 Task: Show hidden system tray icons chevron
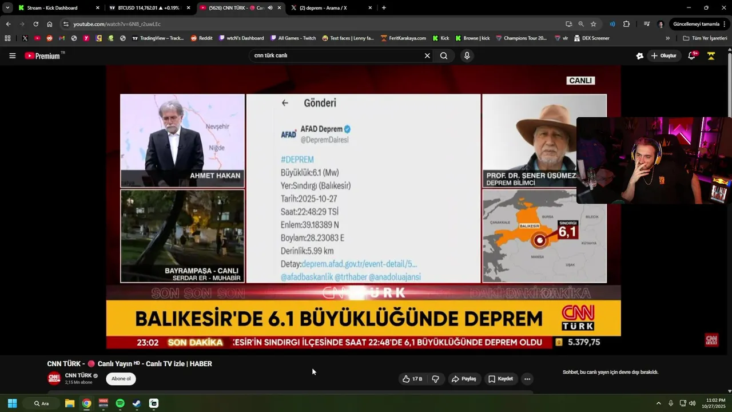tap(658, 403)
